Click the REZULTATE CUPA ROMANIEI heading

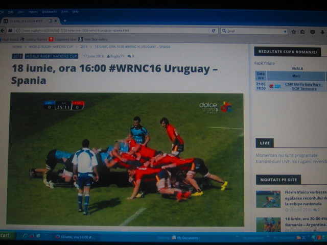[288, 52]
